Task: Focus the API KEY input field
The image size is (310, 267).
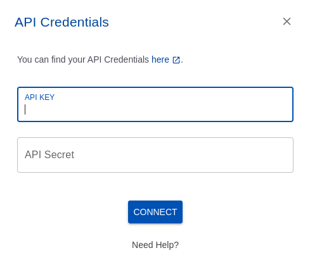Action: tap(155, 104)
